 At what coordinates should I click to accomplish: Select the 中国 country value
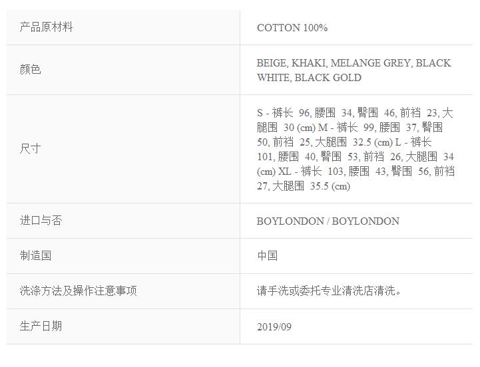(268, 256)
